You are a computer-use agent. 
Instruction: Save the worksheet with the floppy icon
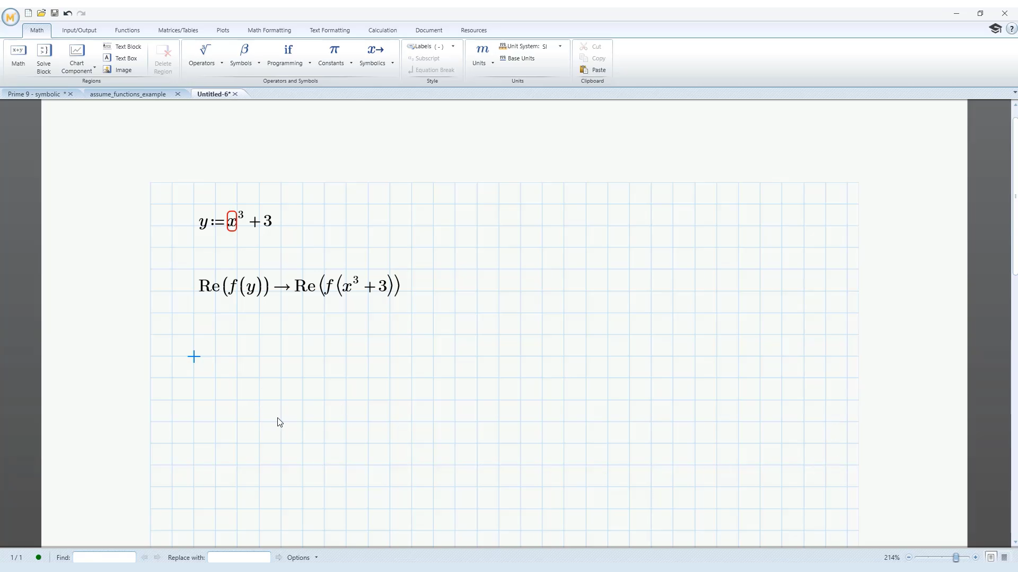point(55,13)
